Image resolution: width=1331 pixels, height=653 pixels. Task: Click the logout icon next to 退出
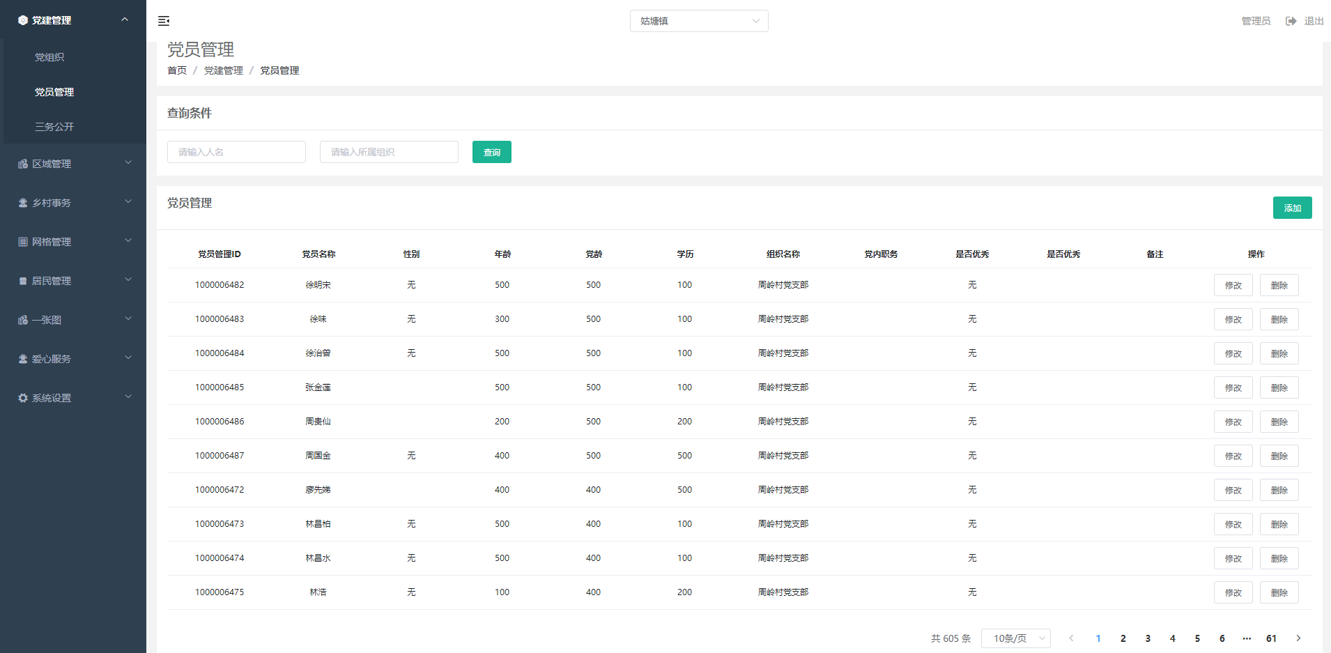(1291, 21)
